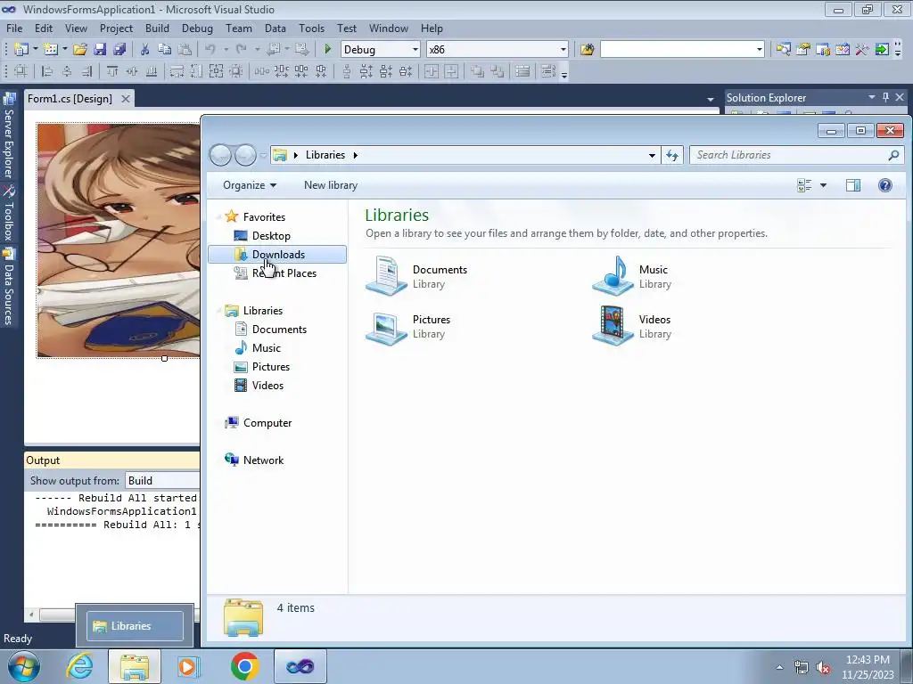Click the Align Lefts layout icon
The height and width of the screenshot is (684, 913).
48,71
